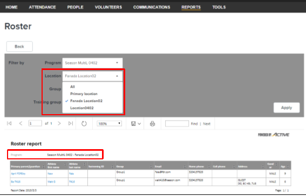The height and width of the screenshot is (196, 306).
Task: Focus the current page number field
Action: (x=35, y=123)
